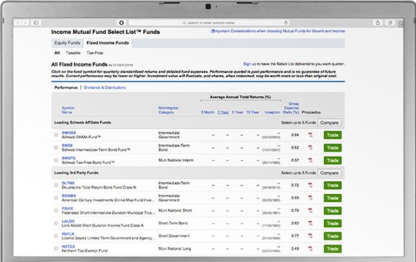Check the FSHIX fund checkbox
The height and width of the screenshot is (262, 416).
click(56, 211)
